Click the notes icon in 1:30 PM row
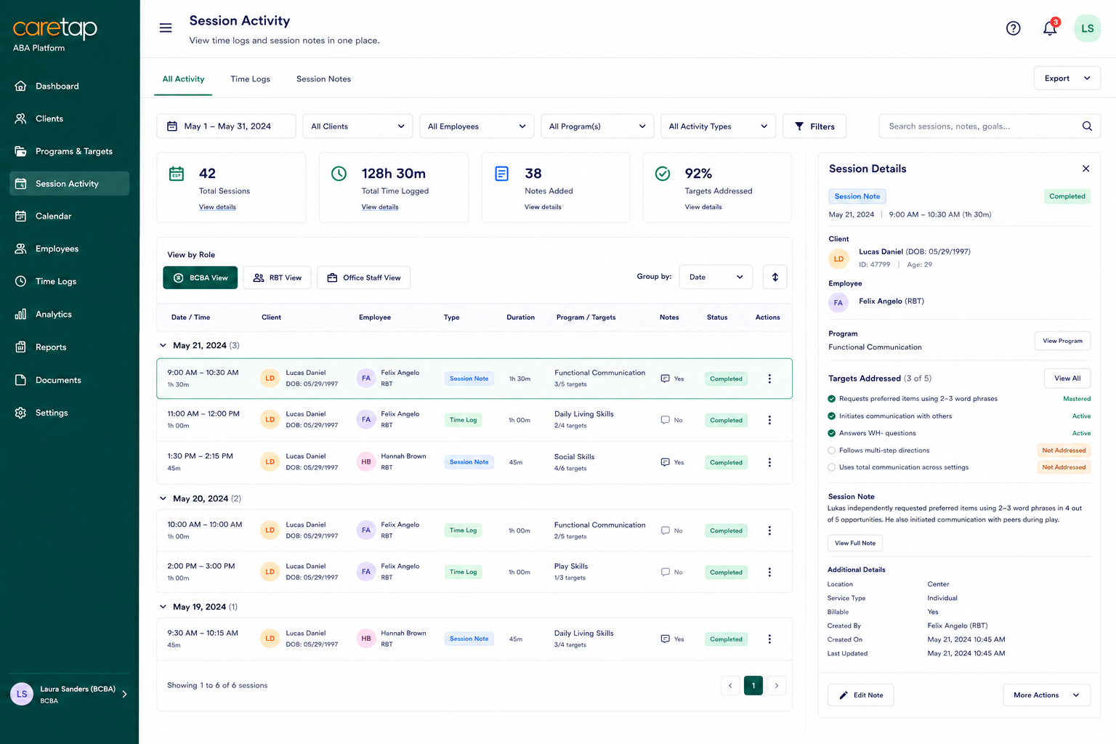This screenshot has height=744, width=1116. 665,462
